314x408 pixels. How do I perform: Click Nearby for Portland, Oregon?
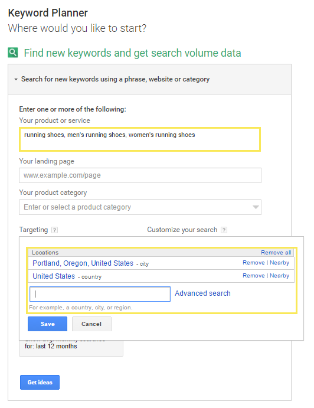point(279,263)
